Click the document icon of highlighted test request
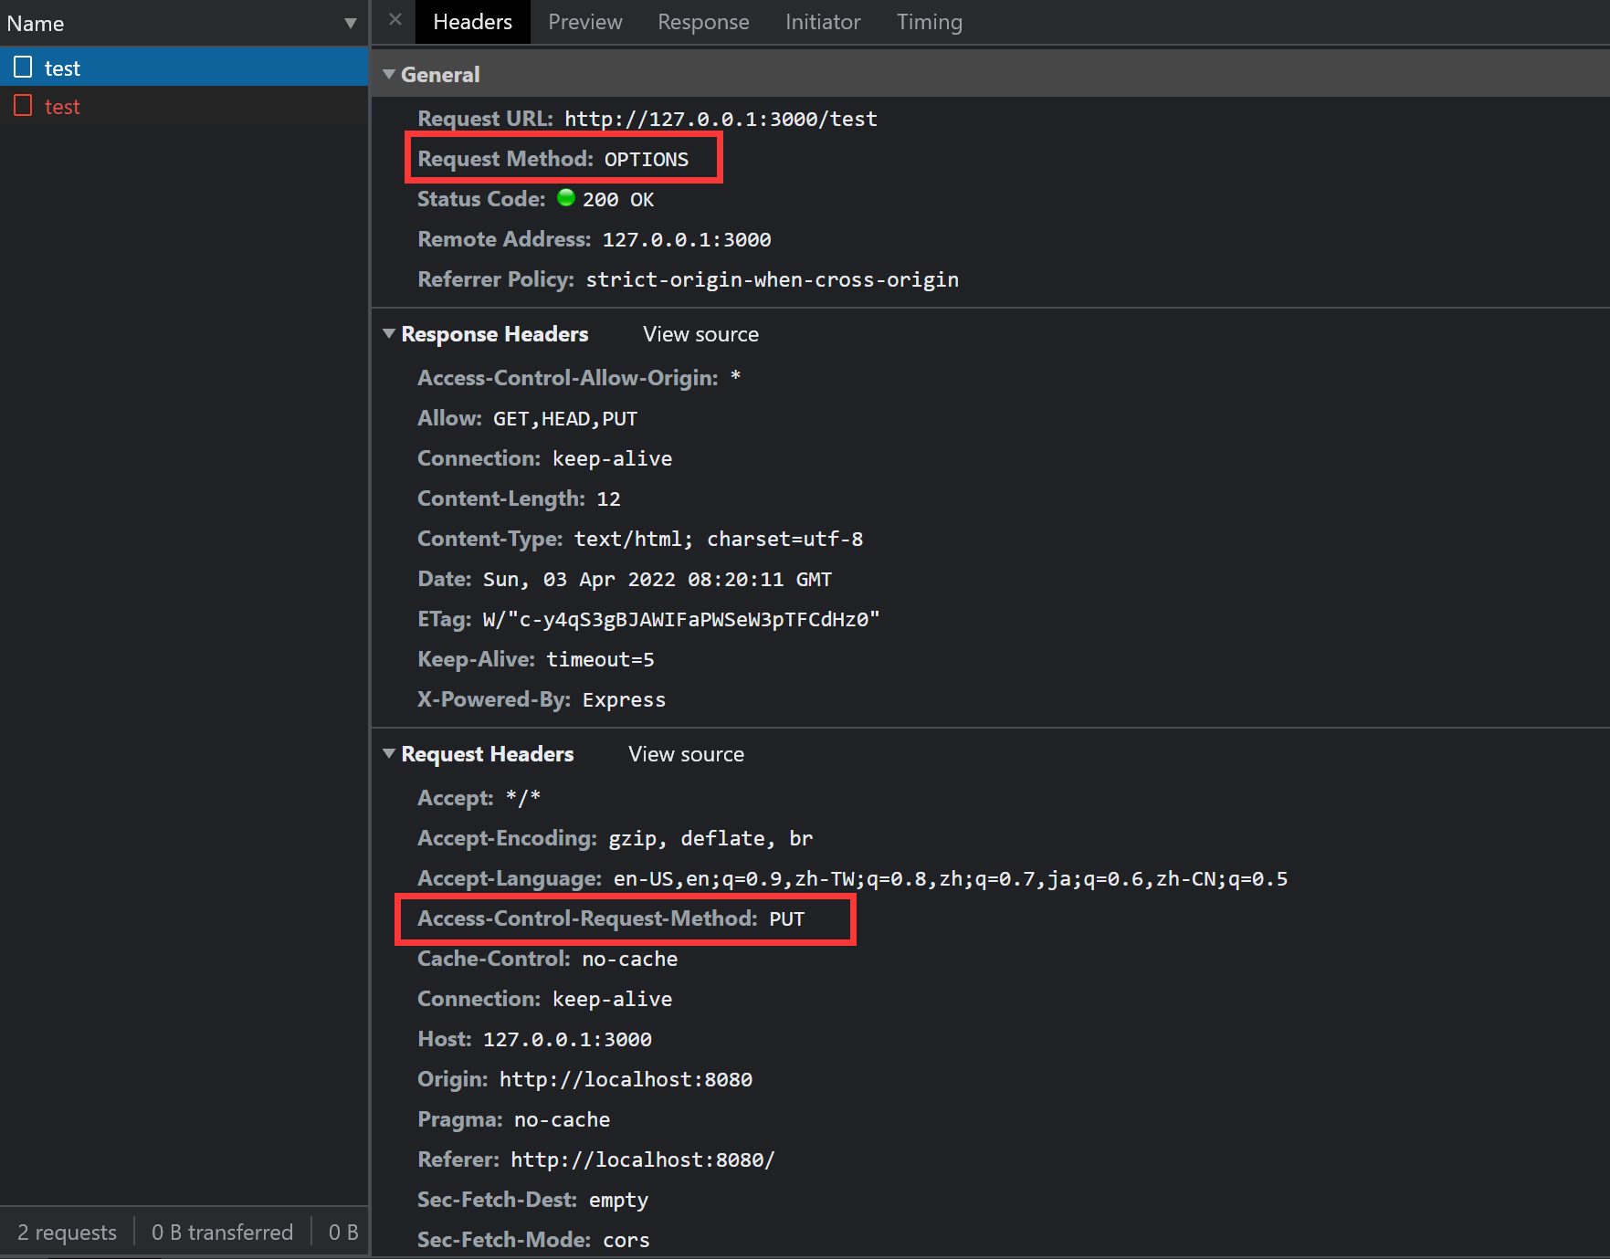Screen dimensions: 1610x1259 click(23, 68)
